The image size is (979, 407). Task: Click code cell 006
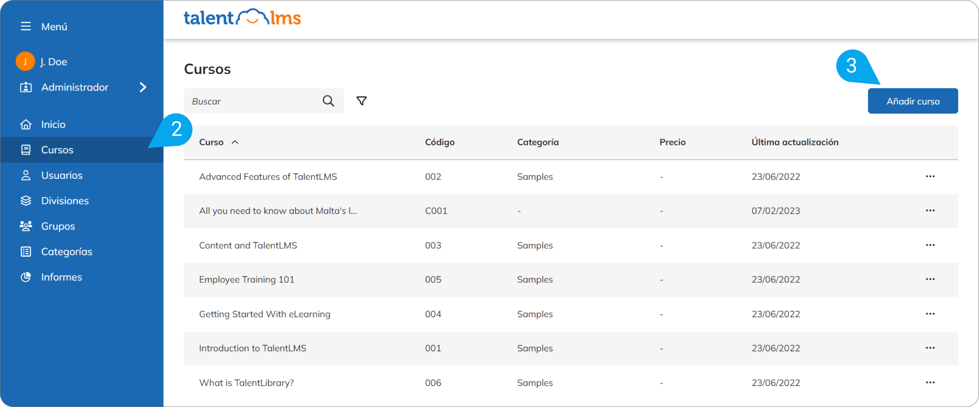(433, 383)
